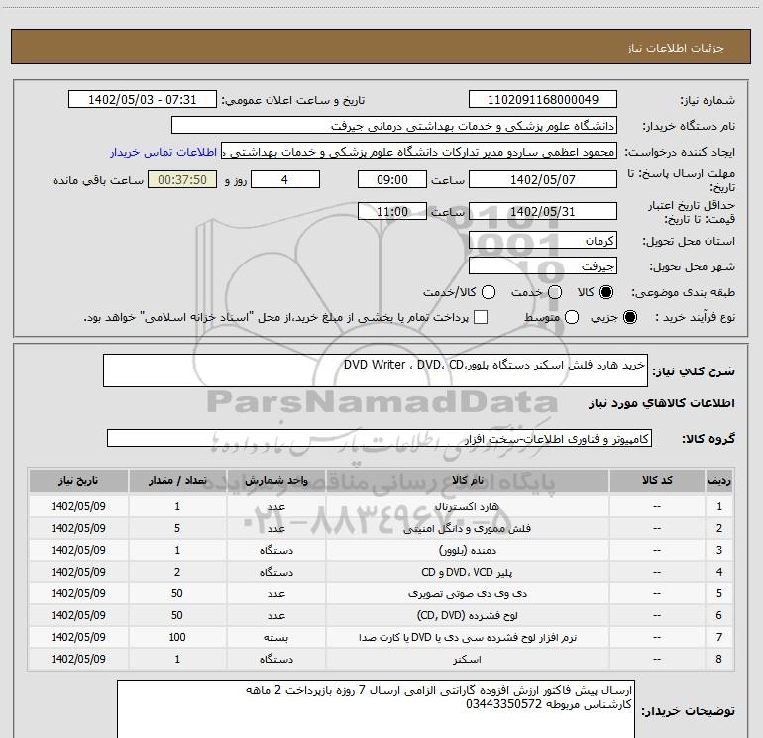This screenshot has width=763, height=738.
Task: Select the دمنده (بلوور) item cell
Action: pos(467,550)
